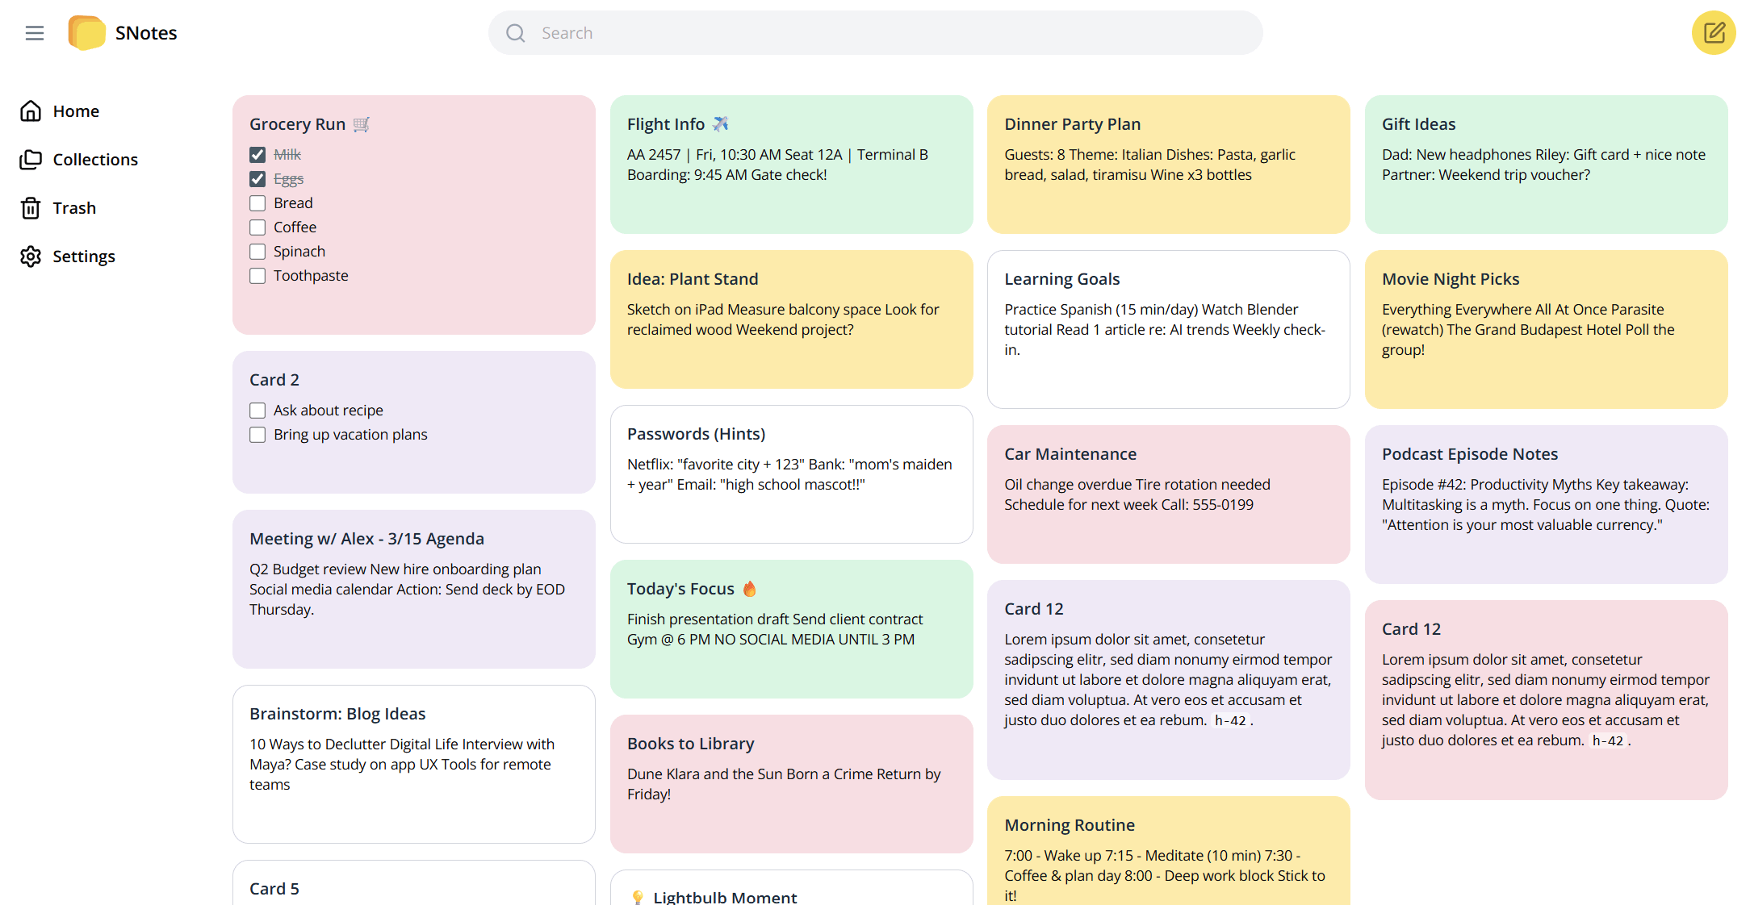Image resolution: width=1750 pixels, height=905 pixels.
Task: Click the SNotes logo icon
Action: coord(86,33)
